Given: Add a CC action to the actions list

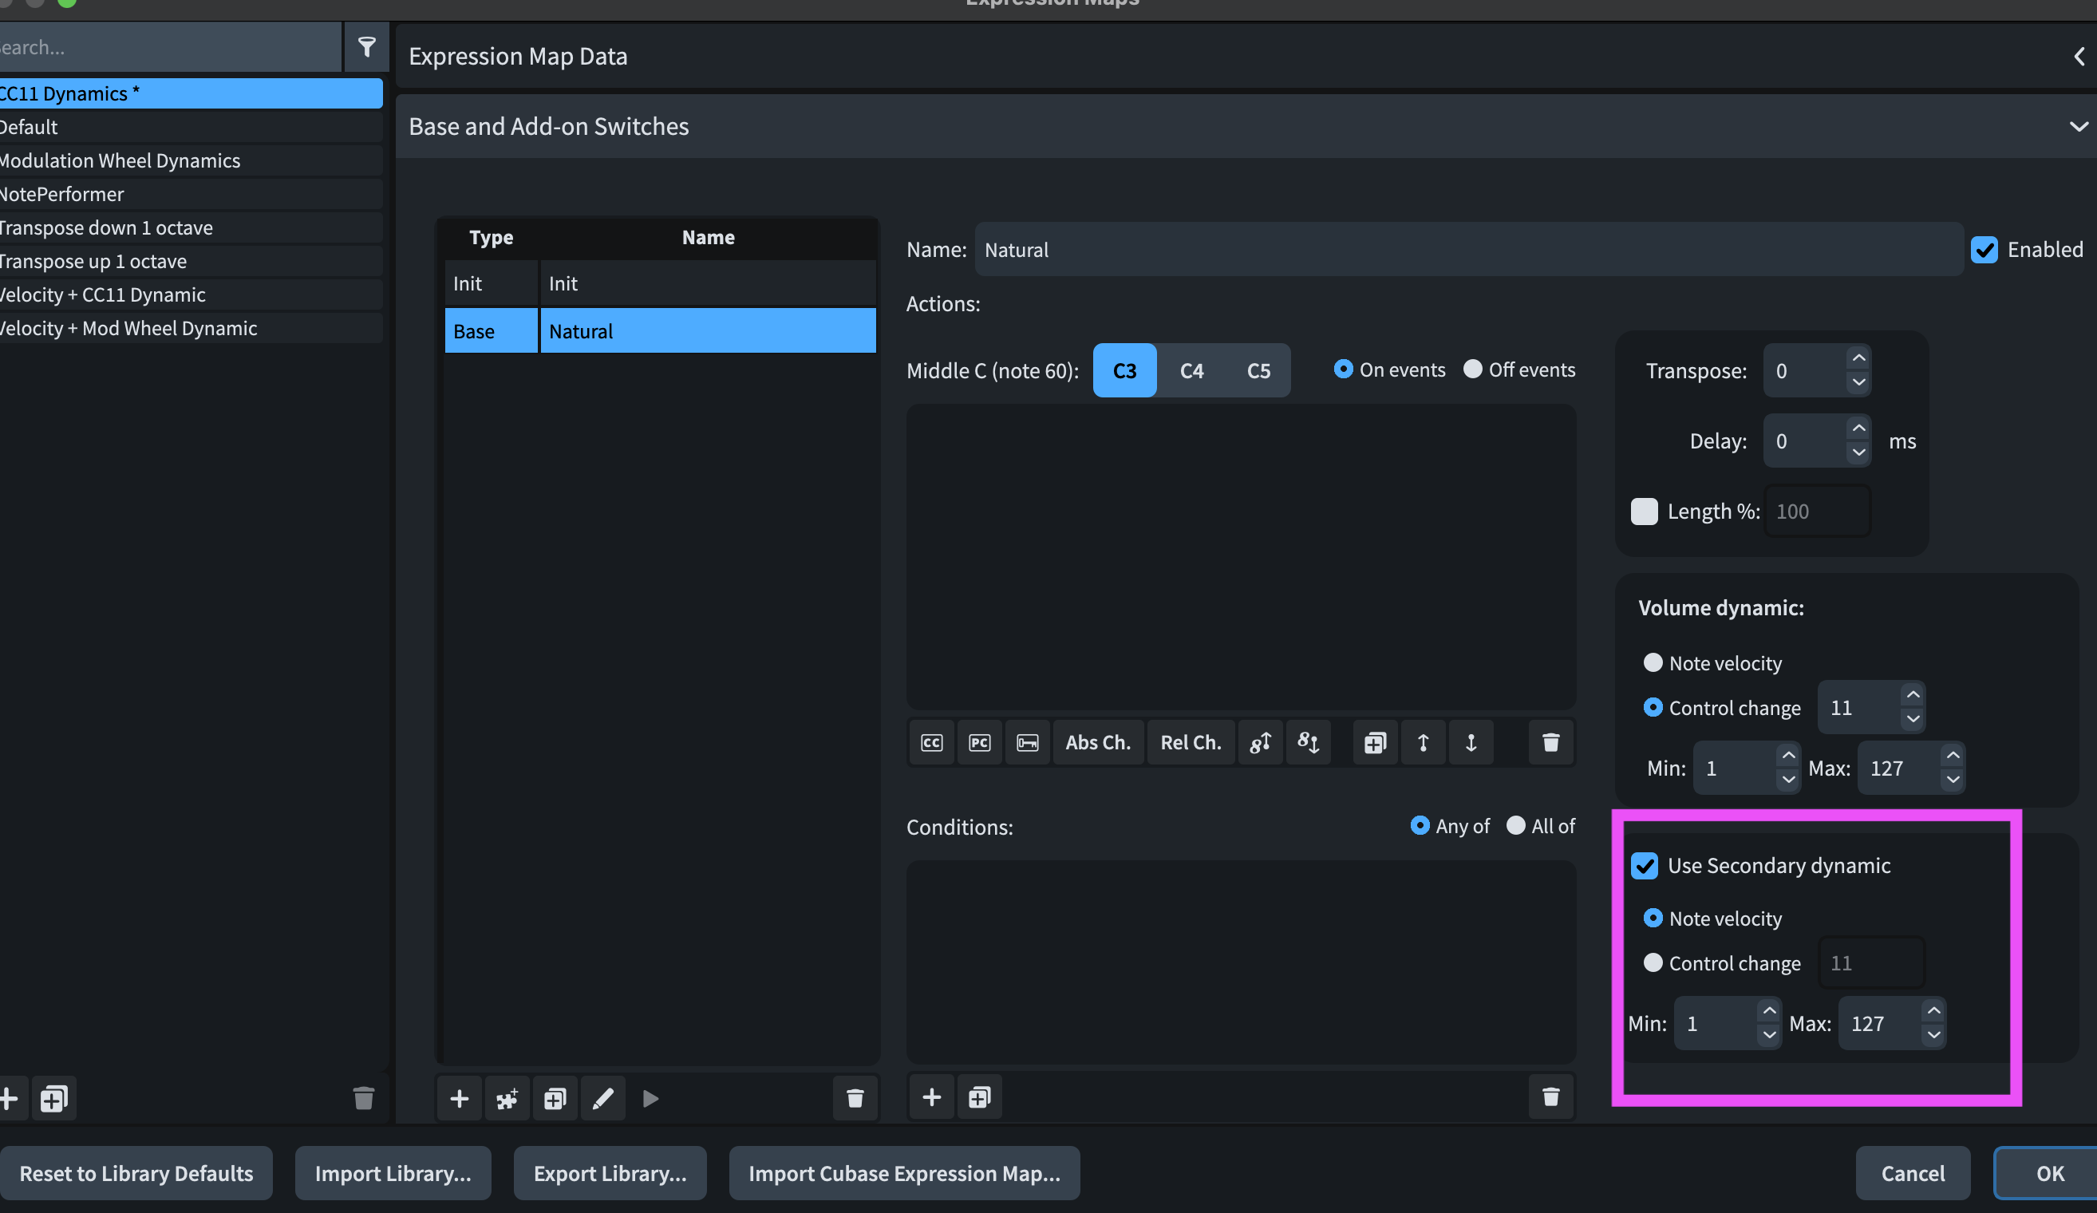Looking at the screenshot, I should (x=931, y=742).
